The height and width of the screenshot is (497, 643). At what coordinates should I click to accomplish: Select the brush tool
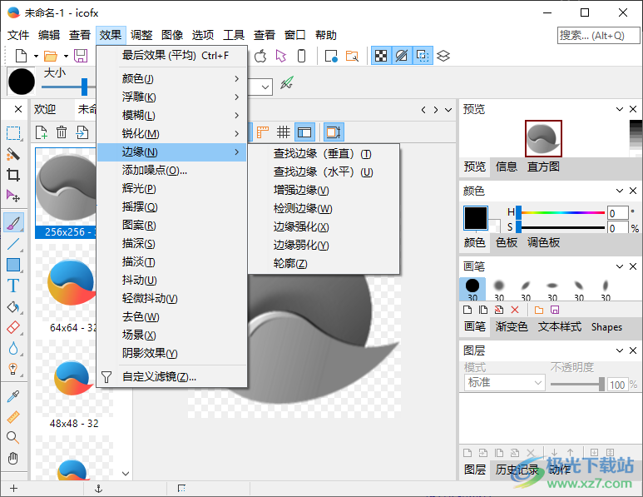tap(13, 223)
